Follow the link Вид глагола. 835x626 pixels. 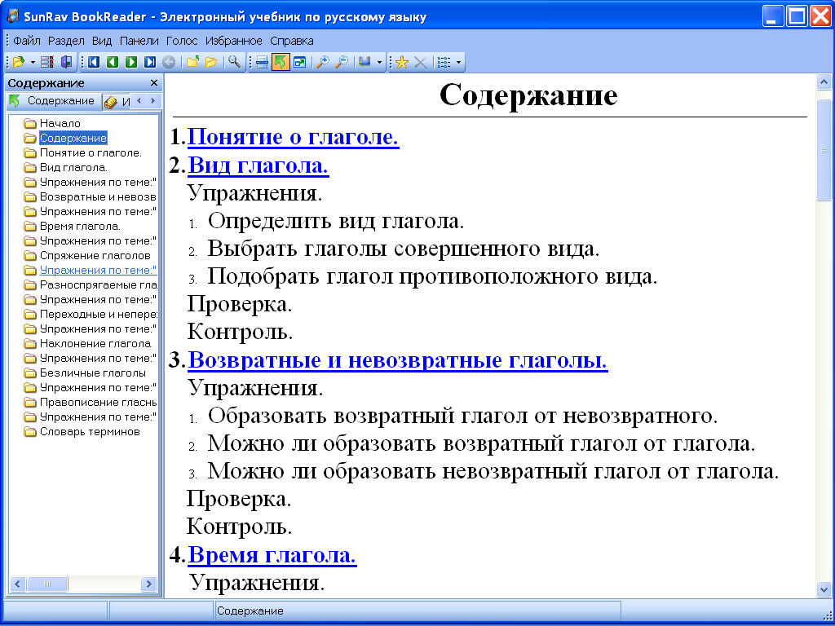(258, 166)
